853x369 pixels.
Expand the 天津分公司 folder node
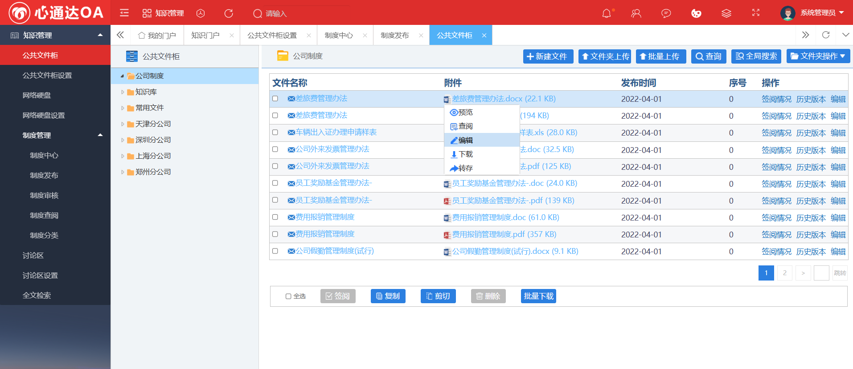pos(123,124)
